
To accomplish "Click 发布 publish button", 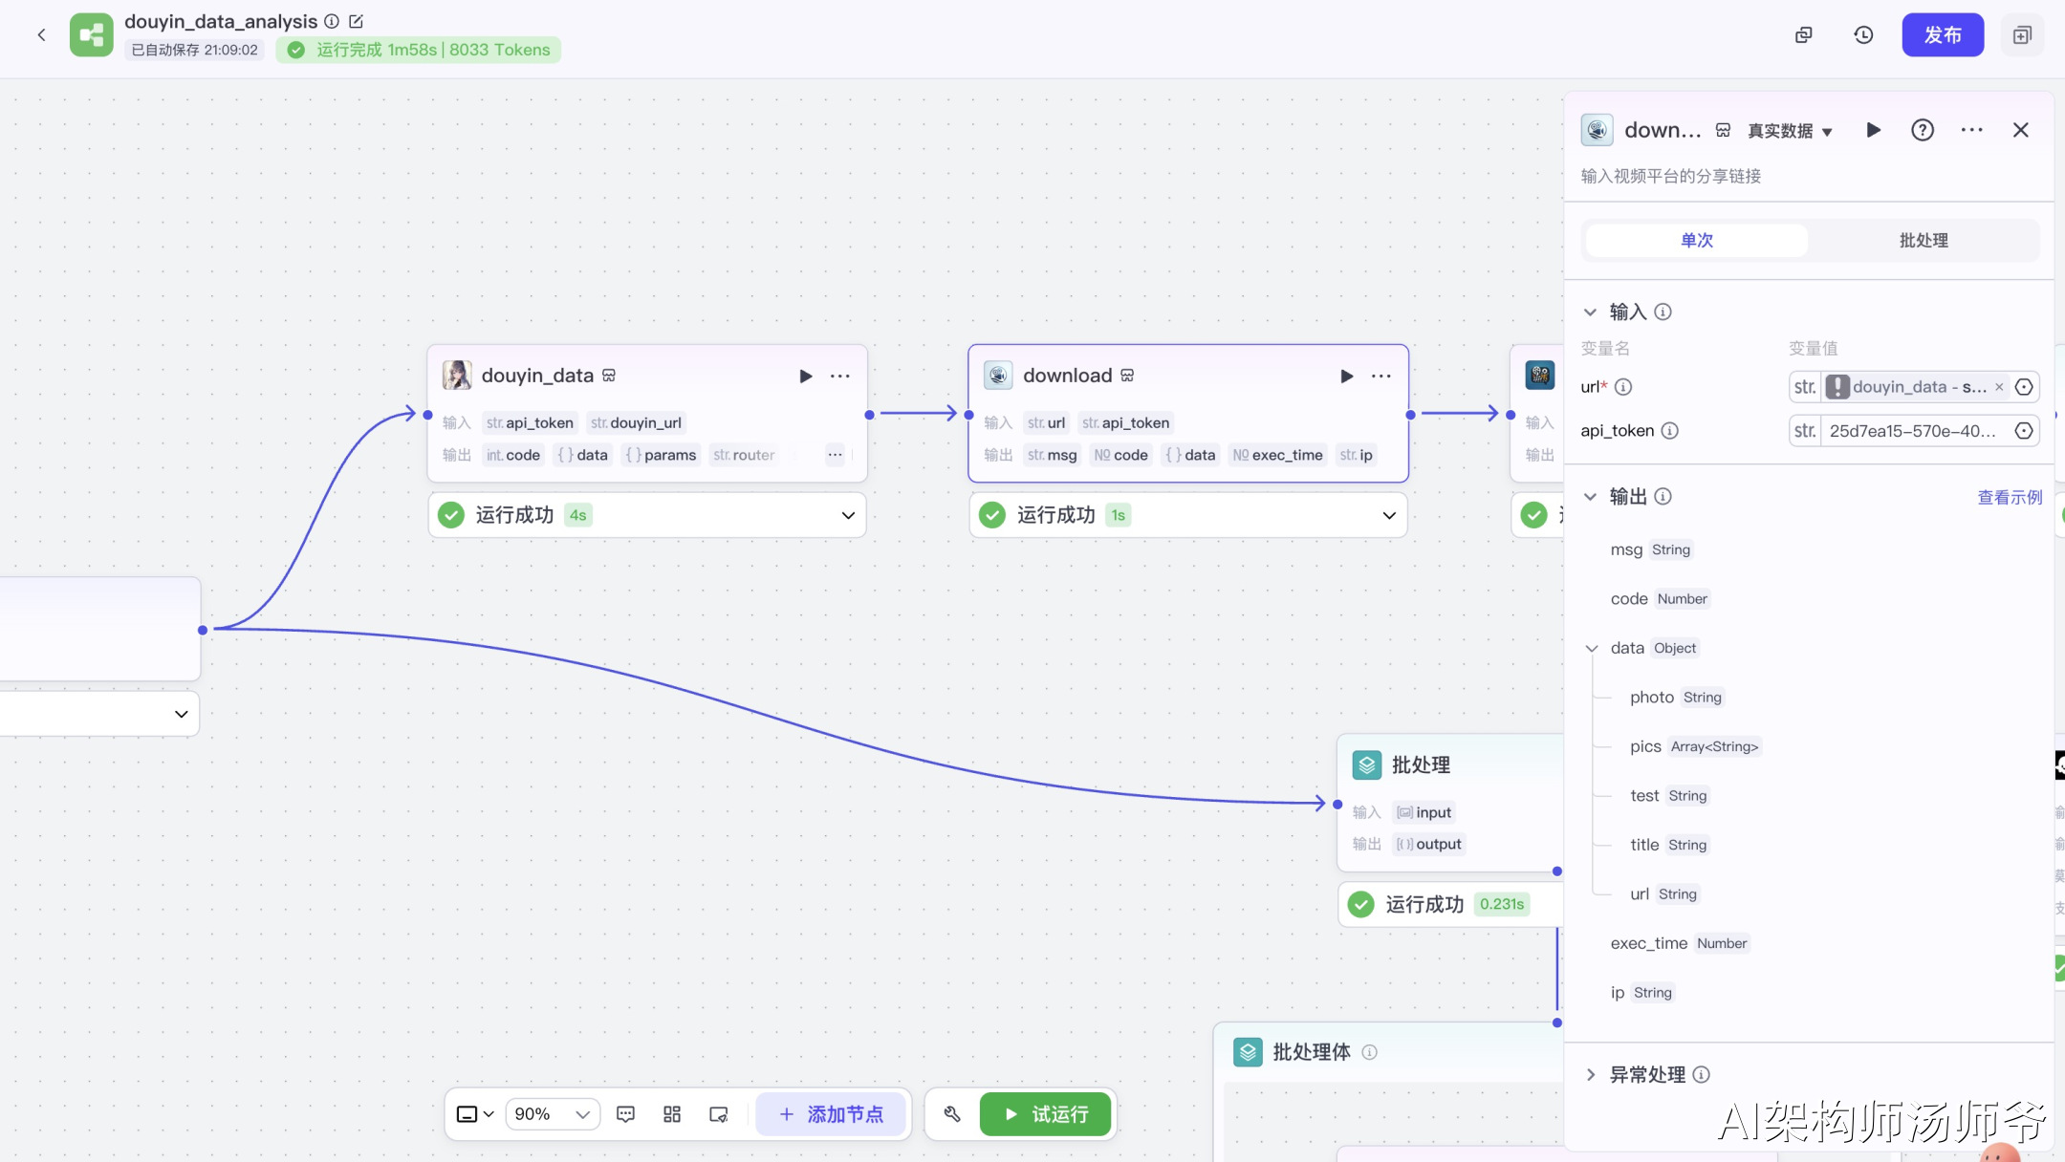I will click(x=1942, y=35).
